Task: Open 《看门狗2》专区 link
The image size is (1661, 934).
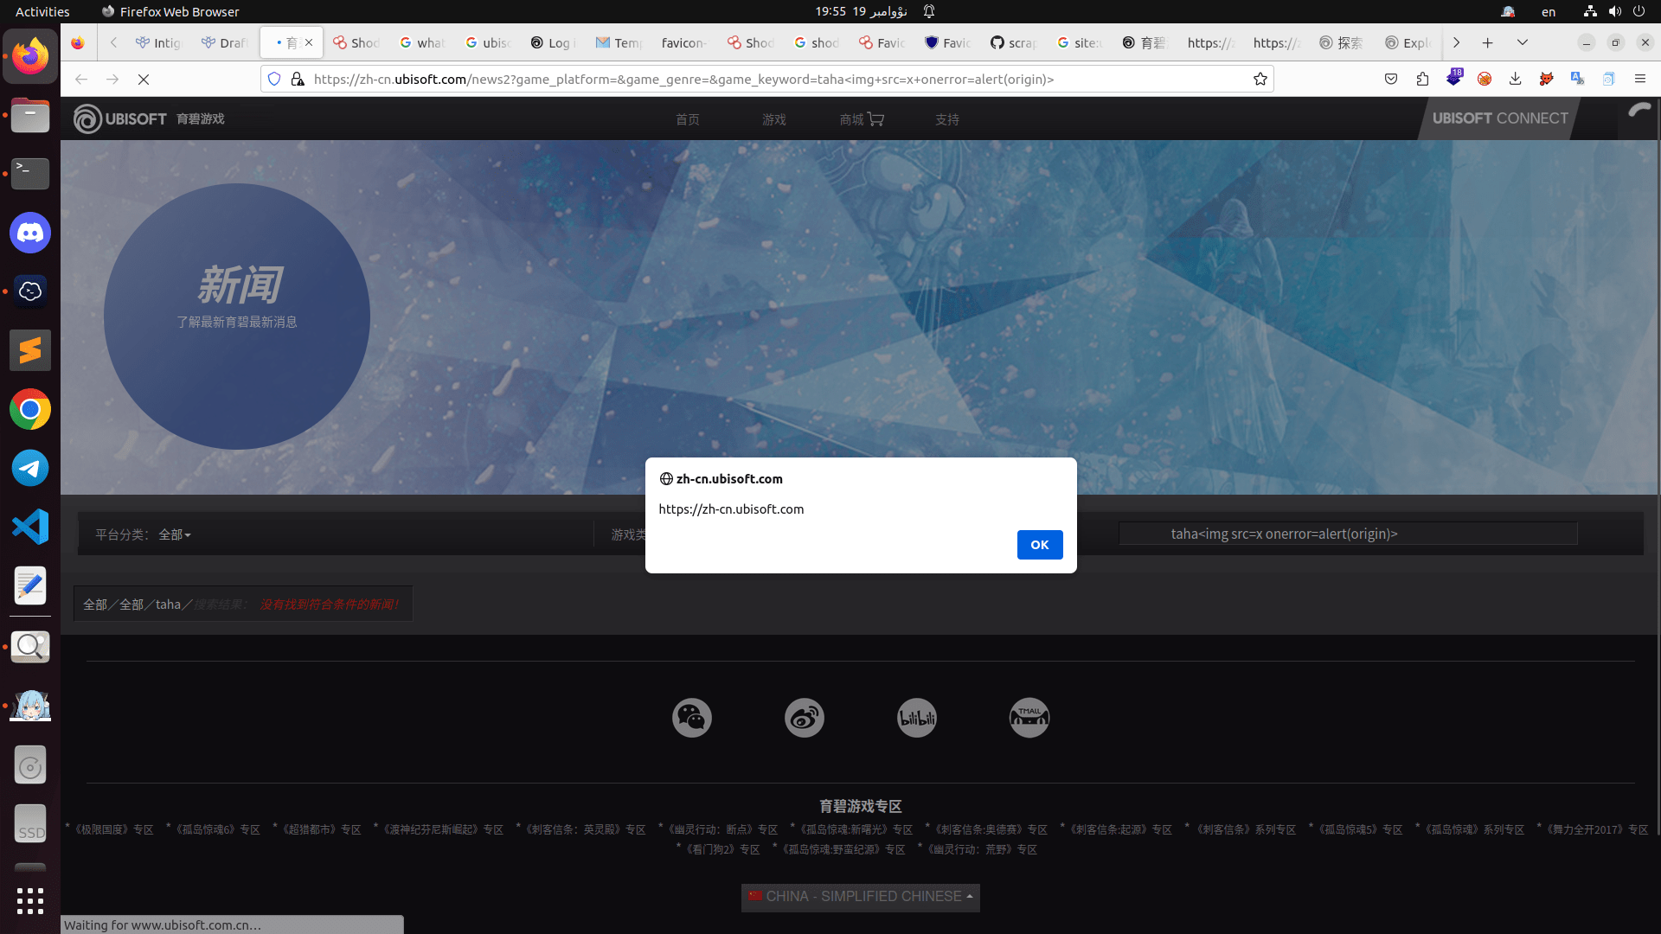Action: coord(721,849)
